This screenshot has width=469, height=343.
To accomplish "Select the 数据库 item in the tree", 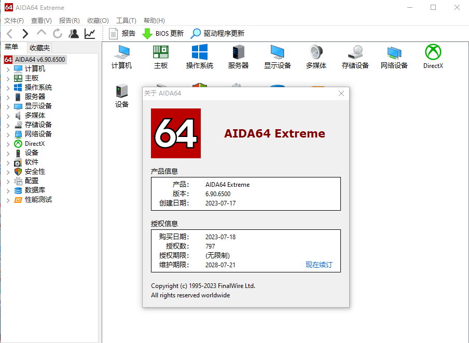I will (x=35, y=190).
